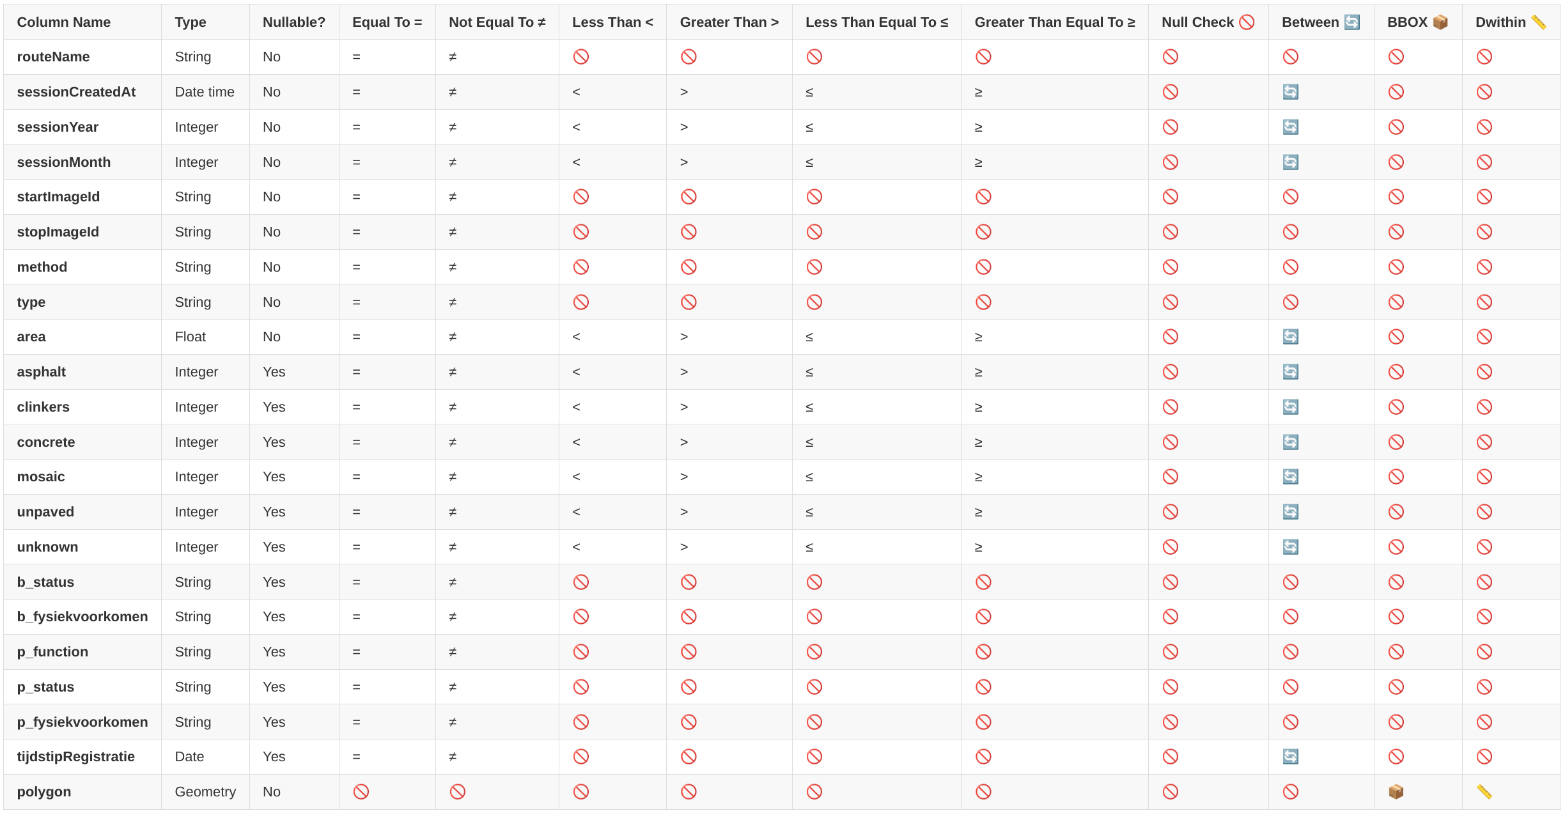Click the prohibited icon in the Null Check header
Screen dimensions: 1565x813
pos(1247,22)
